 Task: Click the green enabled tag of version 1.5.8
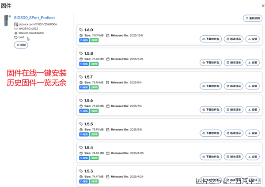[94, 64]
